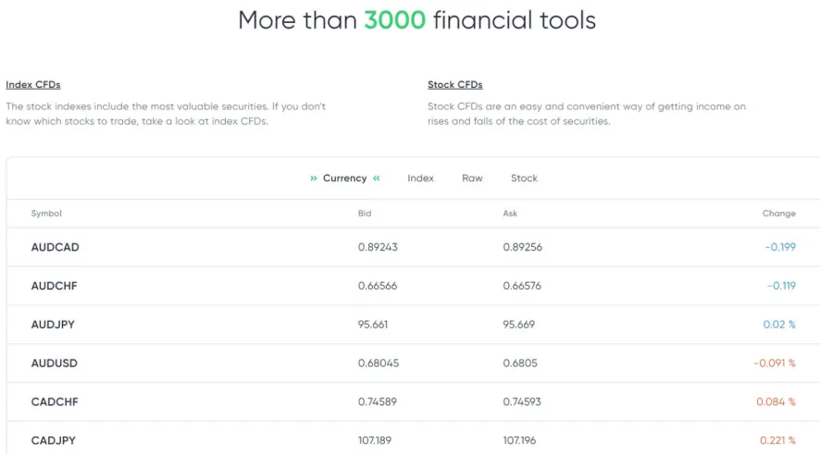Click the AUDJPY symbol
Viewport: 820px width, 455px height.
click(54, 325)
